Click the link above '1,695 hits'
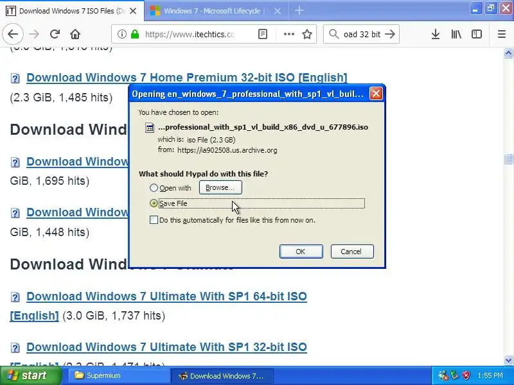The height and width of the screenshot is (385, 514). pos(77,162)
